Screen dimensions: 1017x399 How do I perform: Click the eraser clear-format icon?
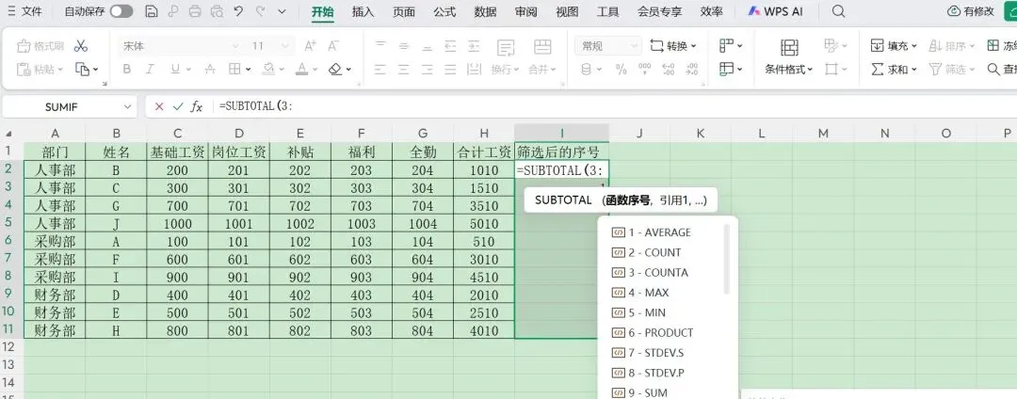(335, 70)
